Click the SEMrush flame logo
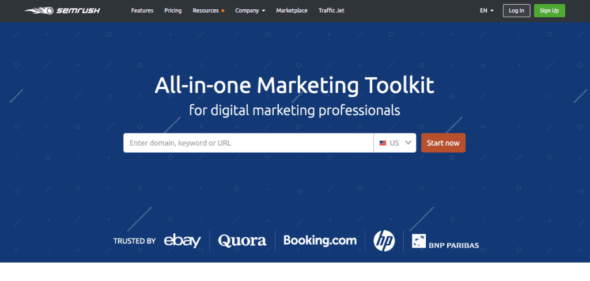The width and height of the screenshot is (590, 281). click(36, 10)
